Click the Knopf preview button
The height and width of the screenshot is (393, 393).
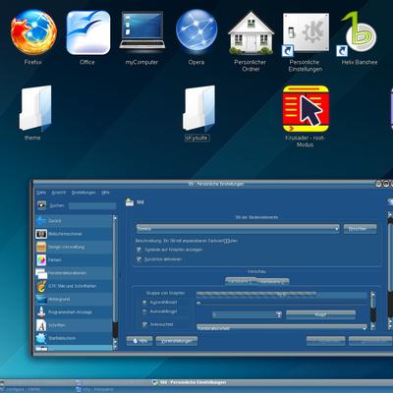320,314
